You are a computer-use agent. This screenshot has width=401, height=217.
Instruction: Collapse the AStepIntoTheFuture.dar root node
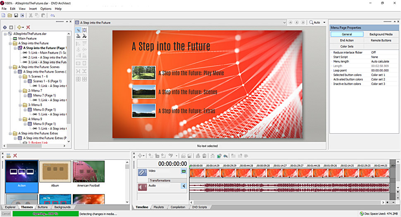point(5,33)
